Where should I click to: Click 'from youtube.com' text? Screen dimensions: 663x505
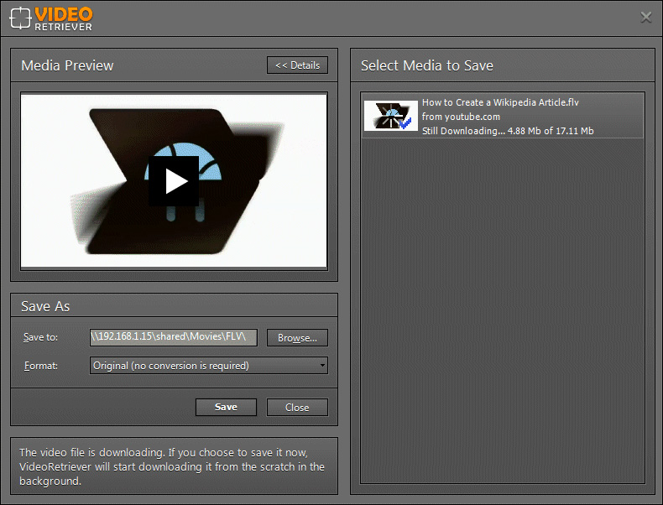461,117
